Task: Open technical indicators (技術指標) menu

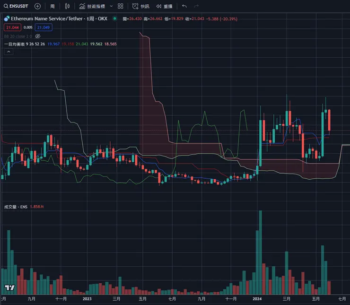Action: tap(92, 6)
